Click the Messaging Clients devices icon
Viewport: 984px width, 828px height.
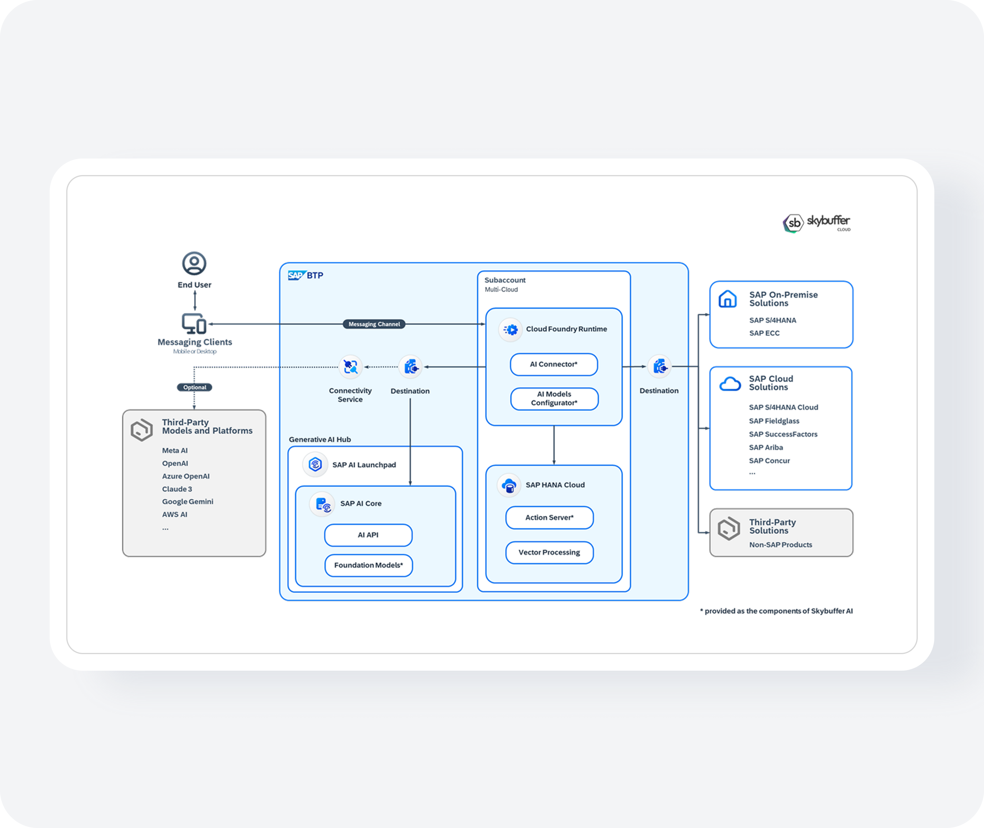click(194, 324)
